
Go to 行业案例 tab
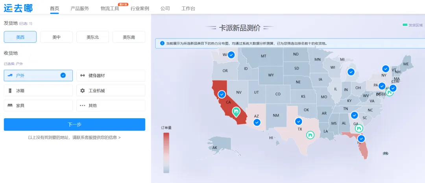coord(140,8)
